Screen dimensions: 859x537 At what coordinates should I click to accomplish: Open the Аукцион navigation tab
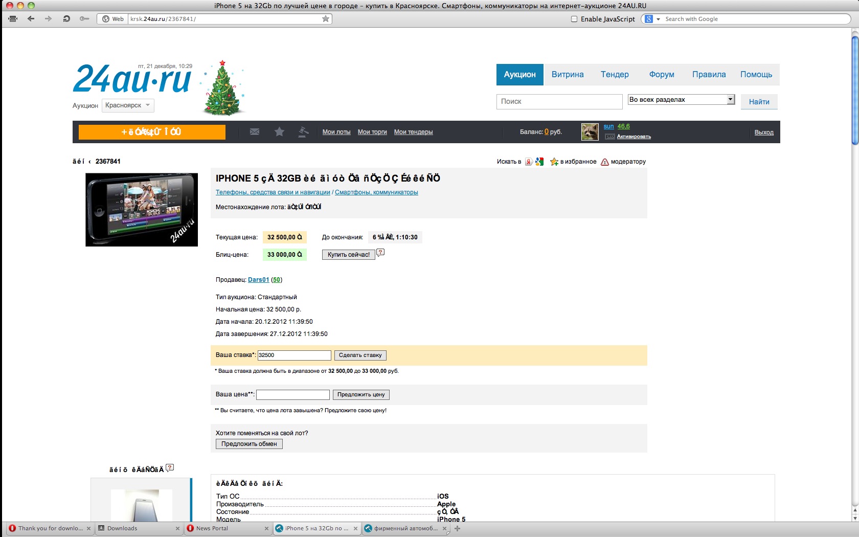click(520, 75)
